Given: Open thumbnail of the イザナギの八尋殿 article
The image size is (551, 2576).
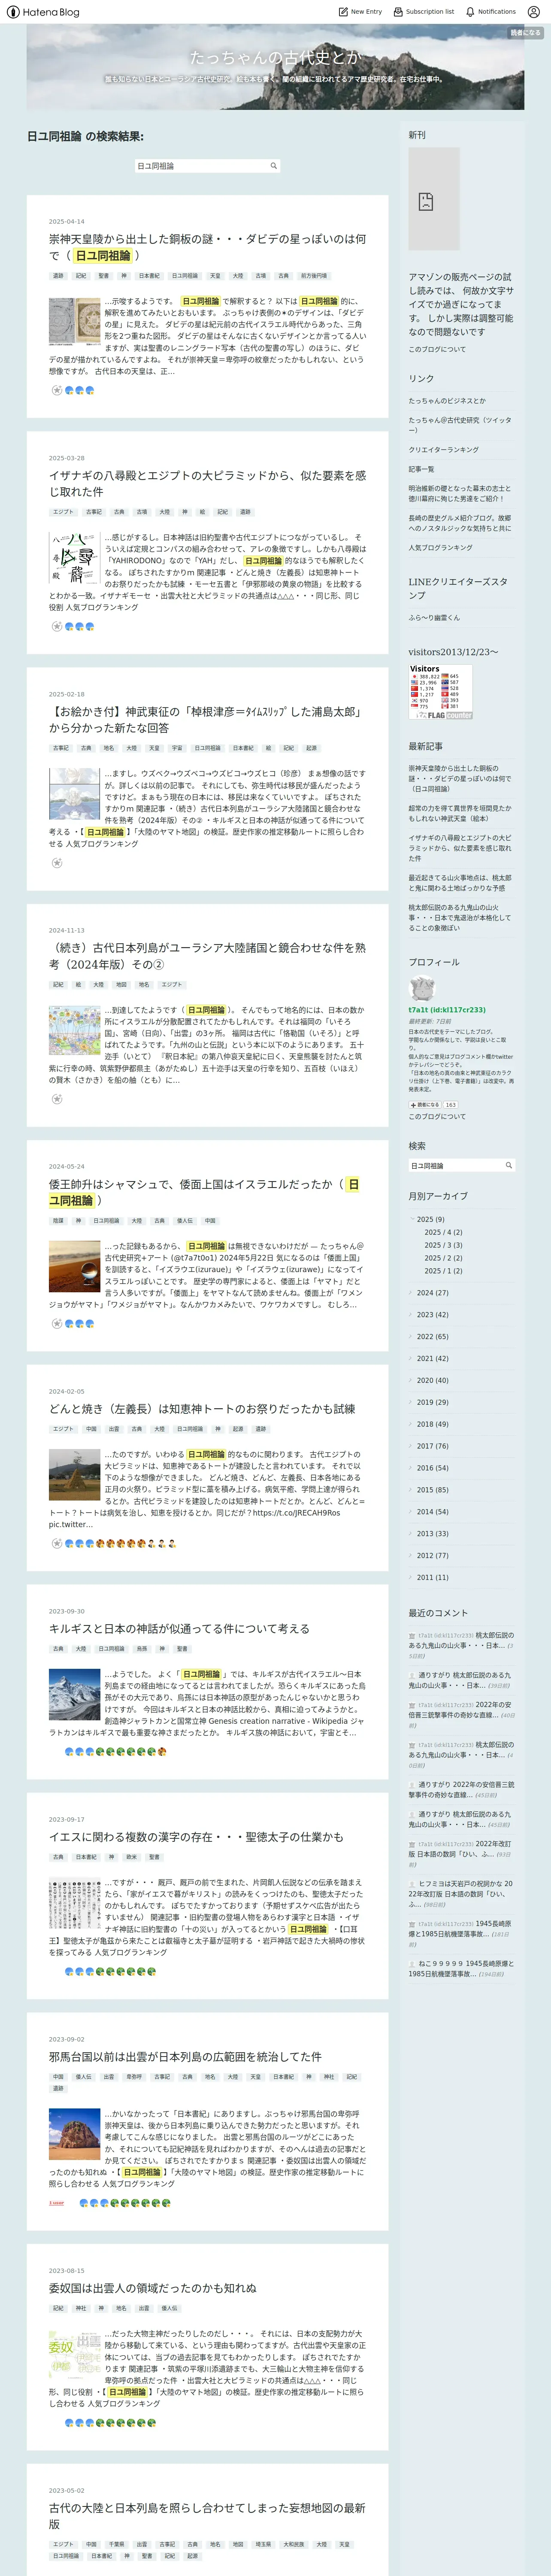Looking at the screenshot, I should pyautogui.click(x=75, y=558).
